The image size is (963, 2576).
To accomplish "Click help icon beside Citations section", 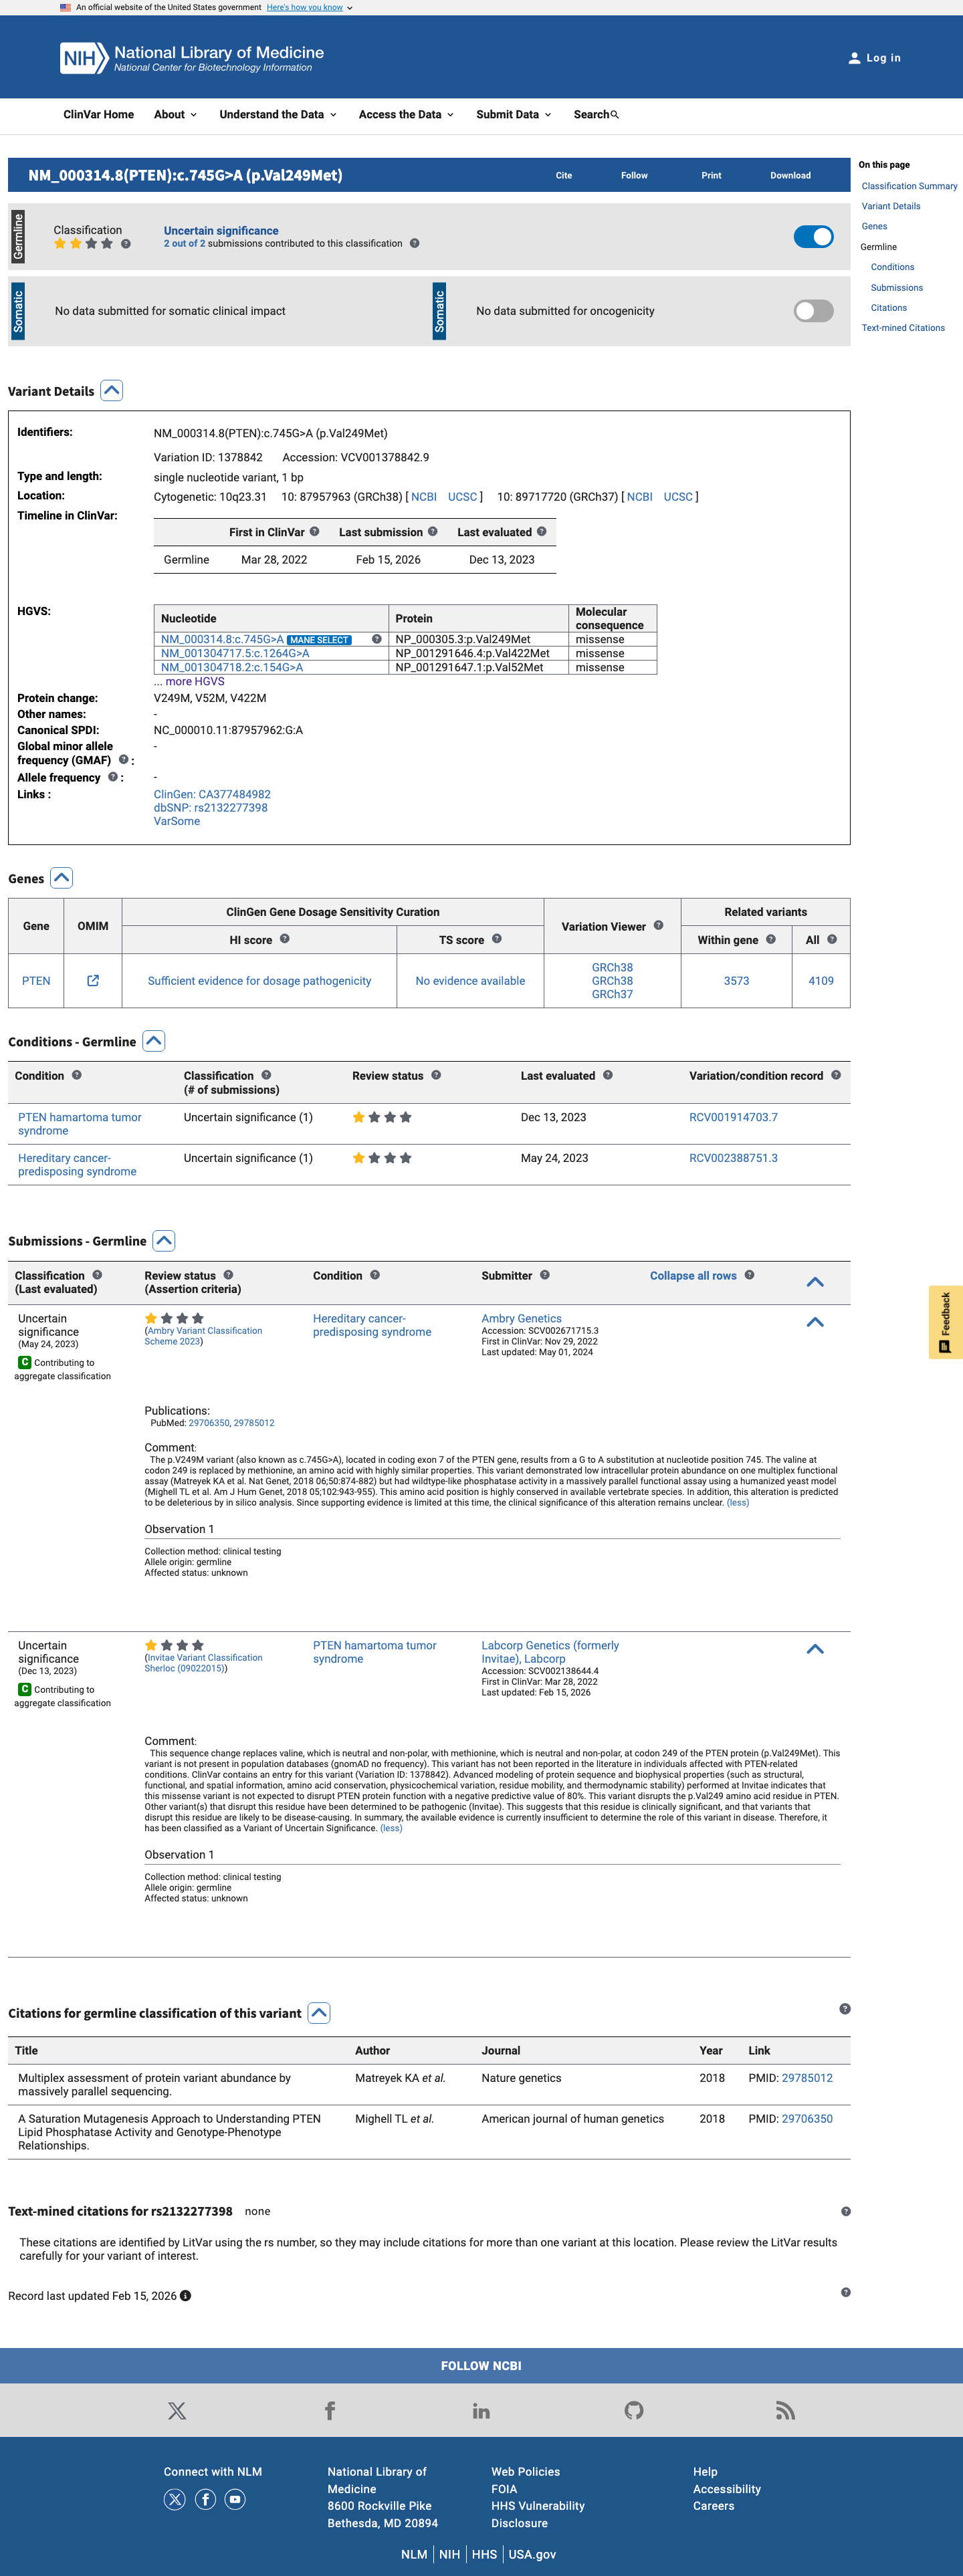I will (x=845, y=2009).
